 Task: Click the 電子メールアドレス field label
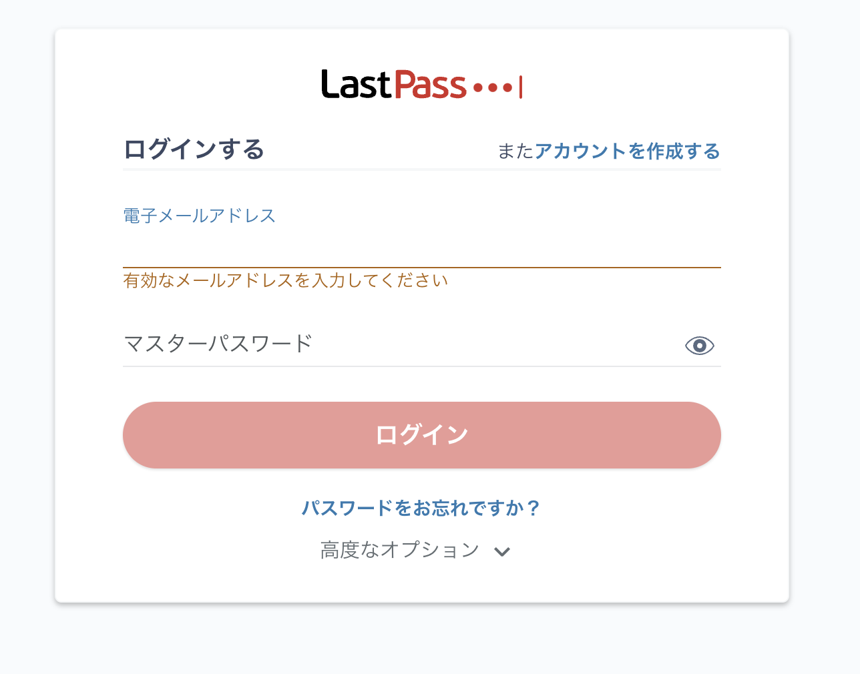point(199,216)
